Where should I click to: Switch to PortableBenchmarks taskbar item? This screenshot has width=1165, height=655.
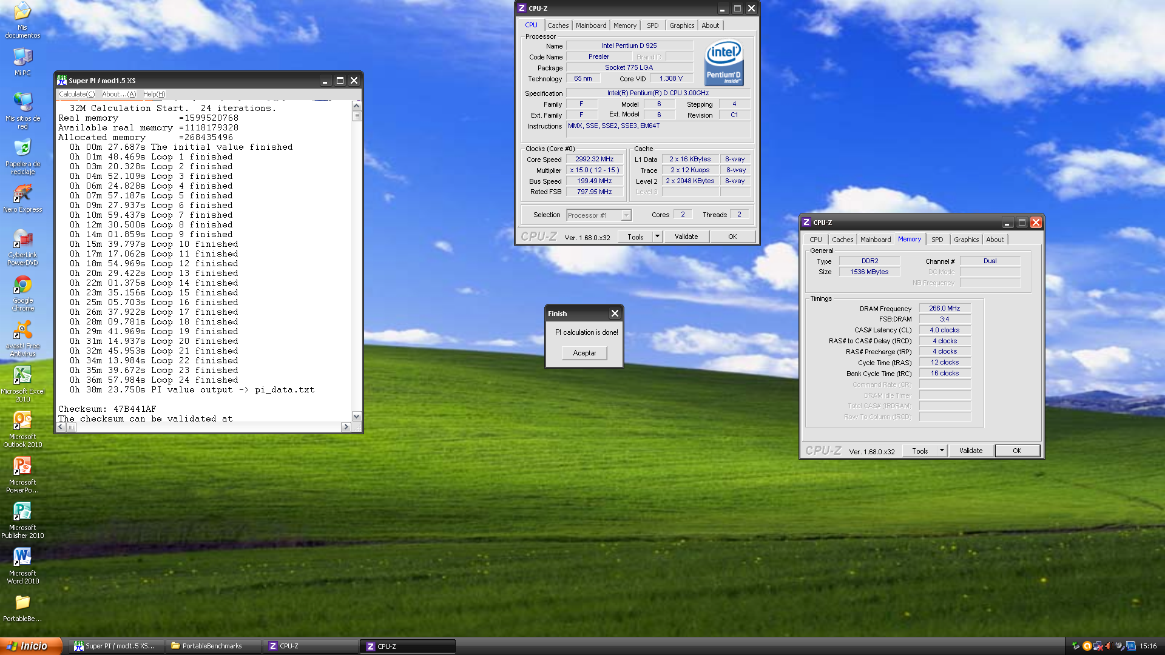click(212, 646)
